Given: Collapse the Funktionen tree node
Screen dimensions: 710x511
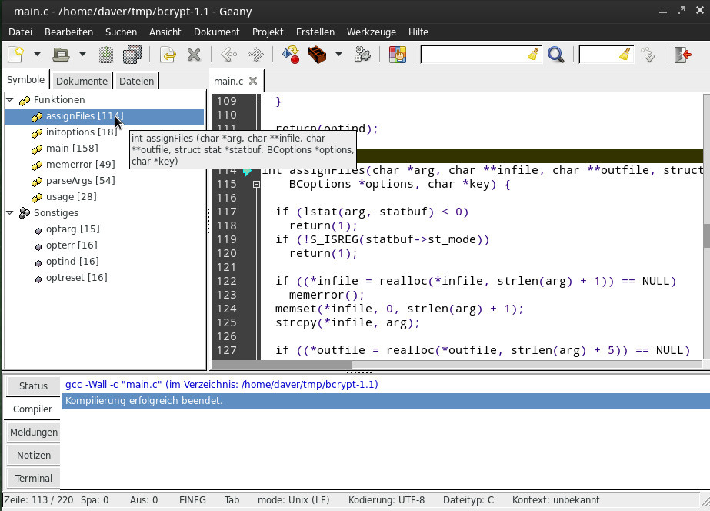Looking at the screenshot, I should click(x=10, y=100).
